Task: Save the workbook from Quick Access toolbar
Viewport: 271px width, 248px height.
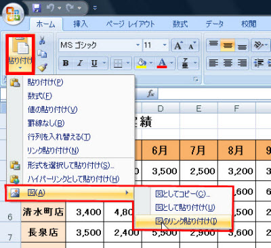Action: (x=37, y=8)
